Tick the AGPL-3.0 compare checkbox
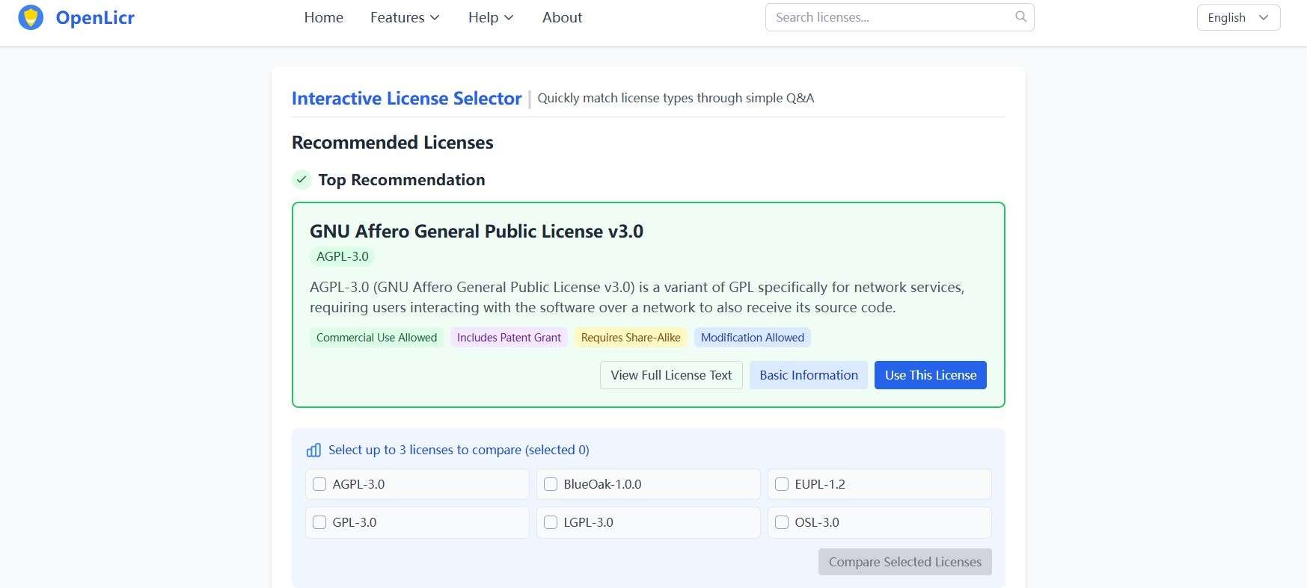Image resolution: width=1307 pixels, height=588 pixels. (x=319, y=484)
